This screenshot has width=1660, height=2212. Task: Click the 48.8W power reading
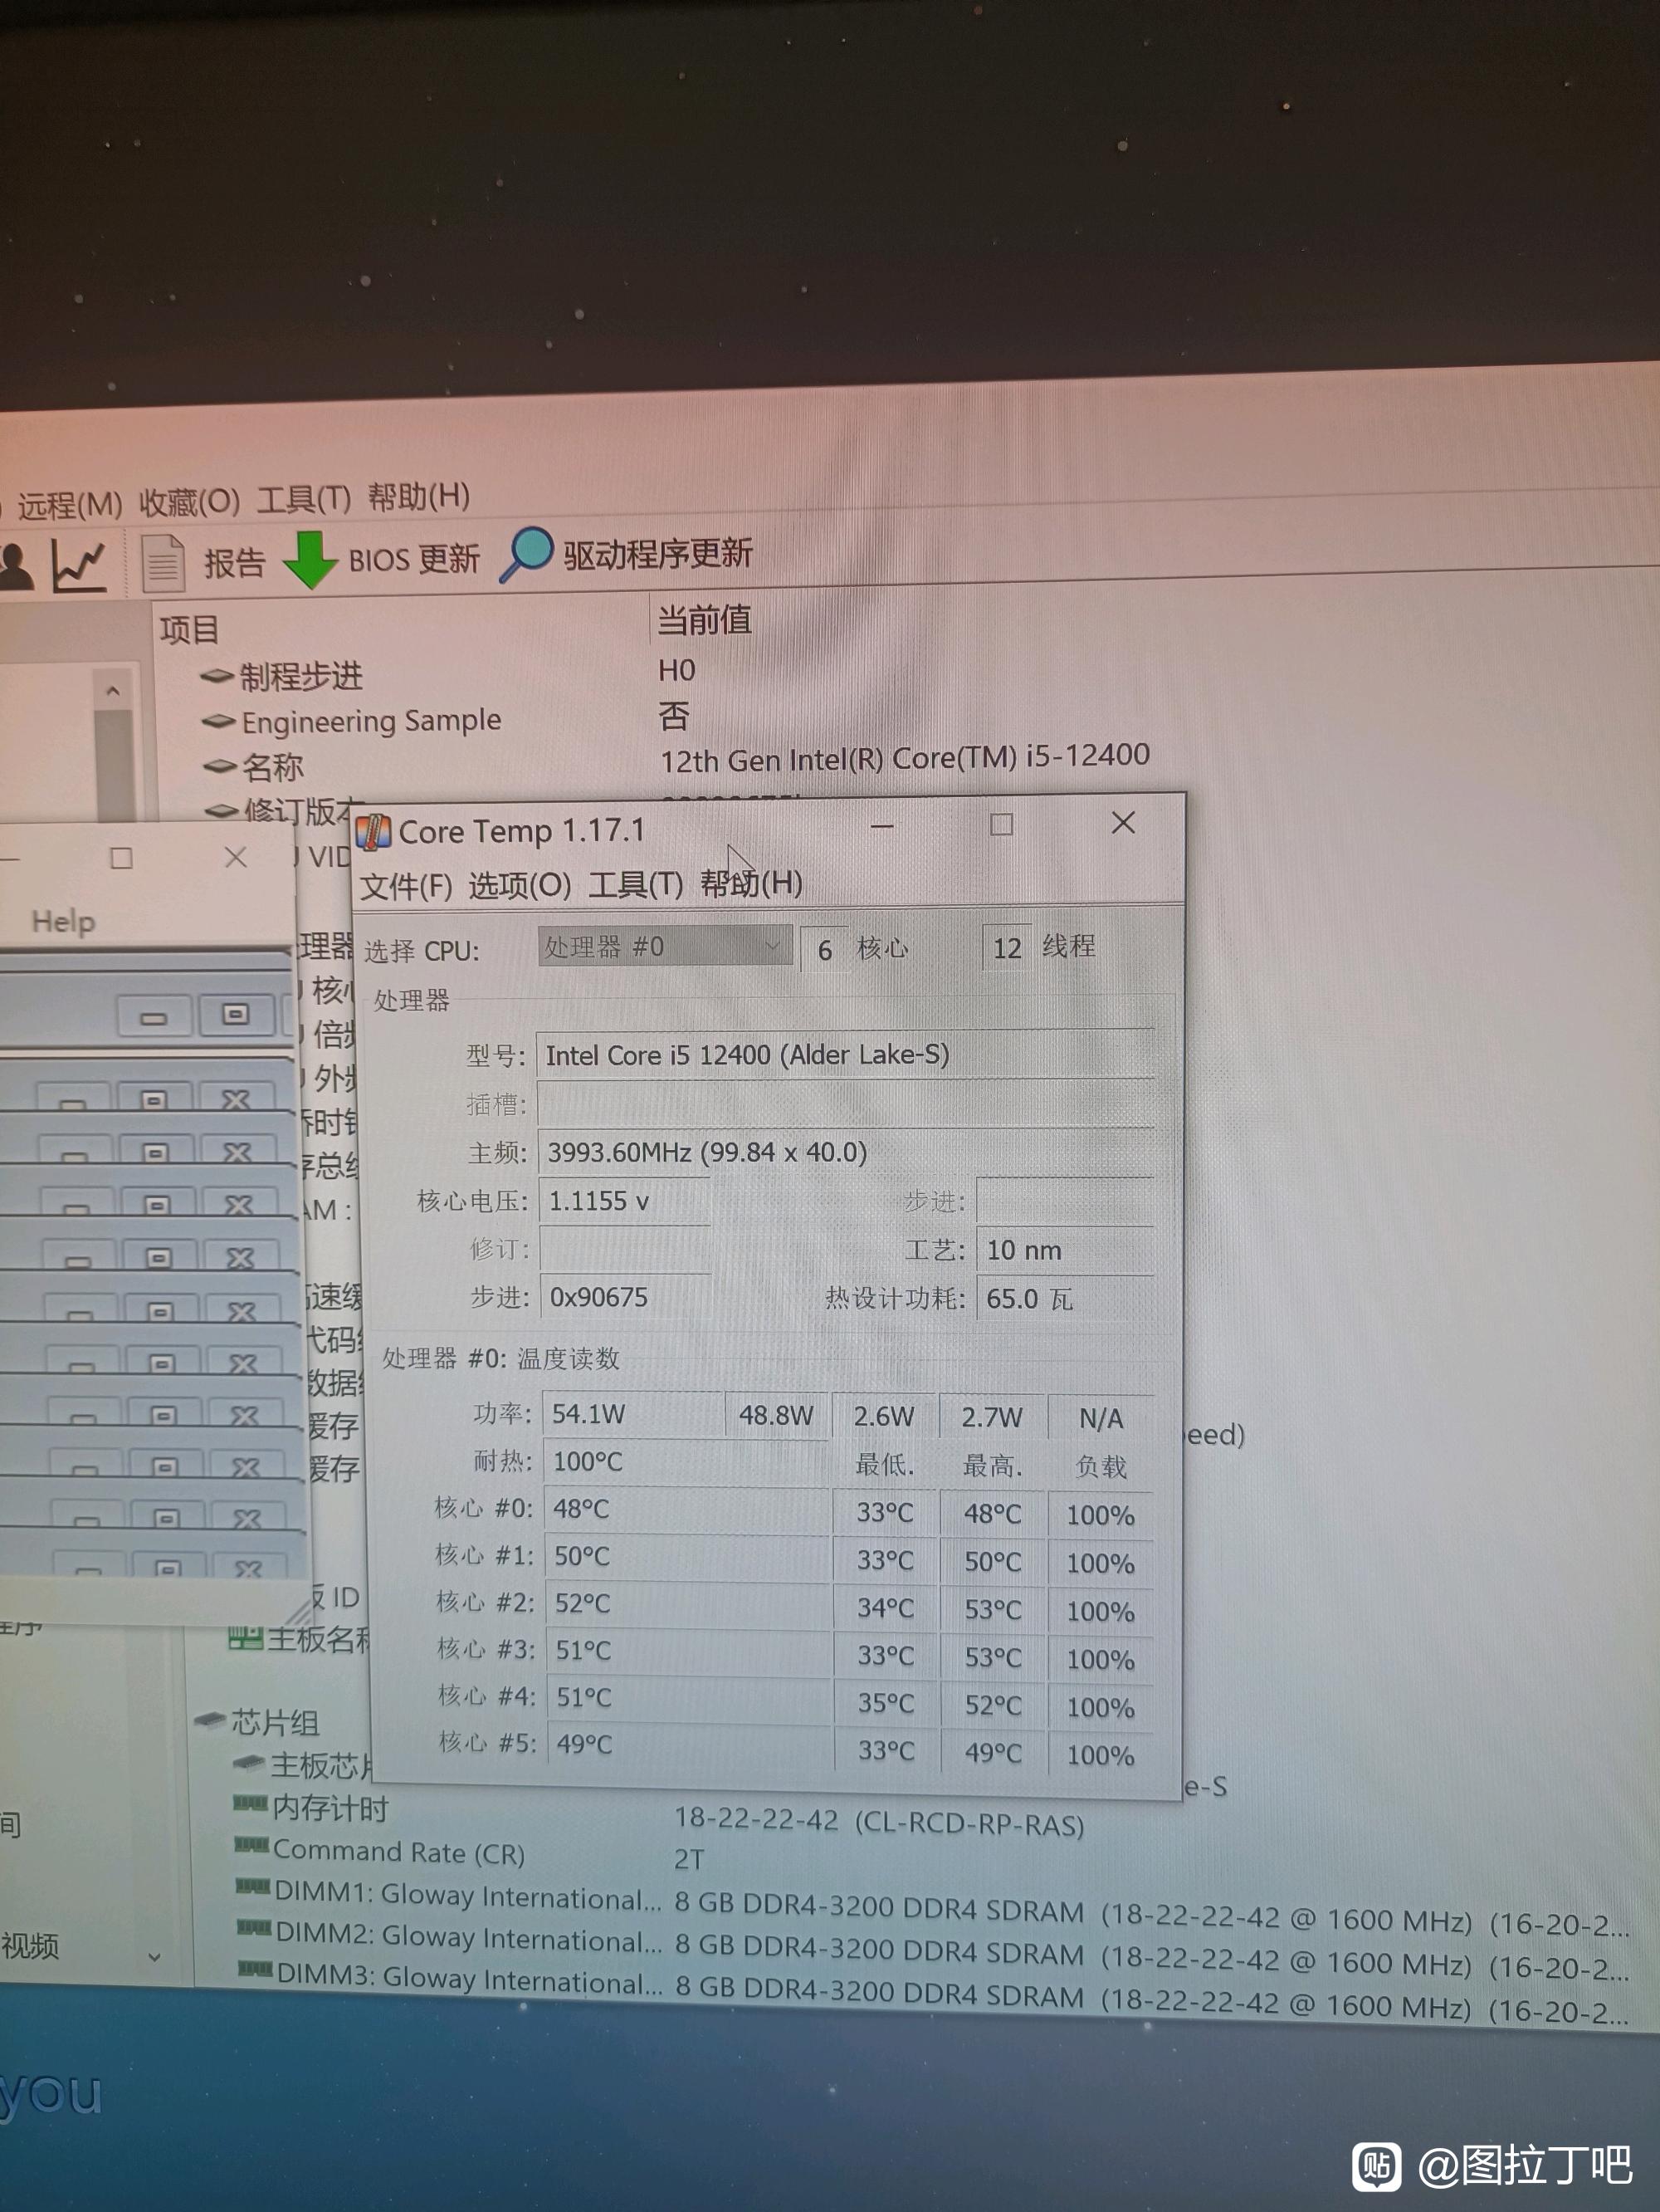777,1415
